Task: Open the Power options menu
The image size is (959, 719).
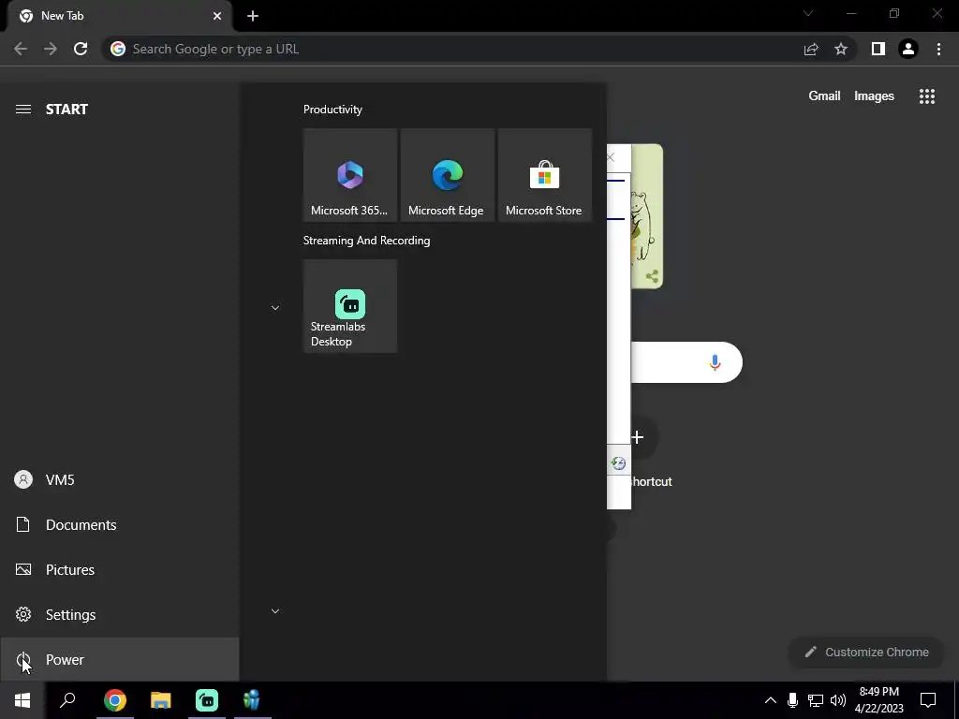Action: pyautogui.click(x=119, y=660)
